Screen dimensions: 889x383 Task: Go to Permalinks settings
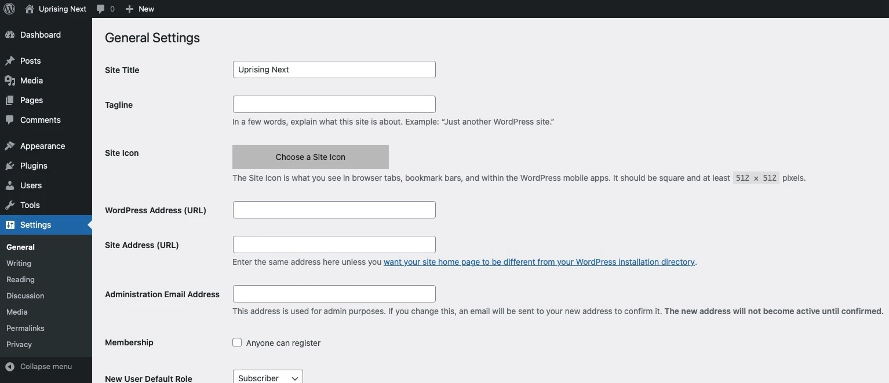(25, 328)
